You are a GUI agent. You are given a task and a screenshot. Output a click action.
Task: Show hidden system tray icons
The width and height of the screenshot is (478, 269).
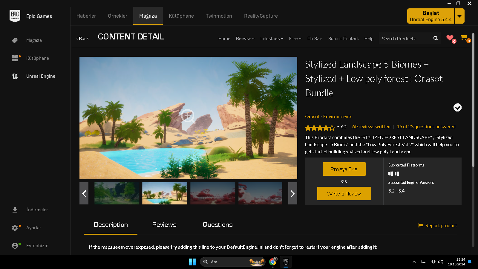tap(414, 262)
